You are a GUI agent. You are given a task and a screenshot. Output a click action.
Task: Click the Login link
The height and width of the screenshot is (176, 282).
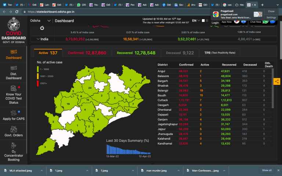click(x=215, y=22)
